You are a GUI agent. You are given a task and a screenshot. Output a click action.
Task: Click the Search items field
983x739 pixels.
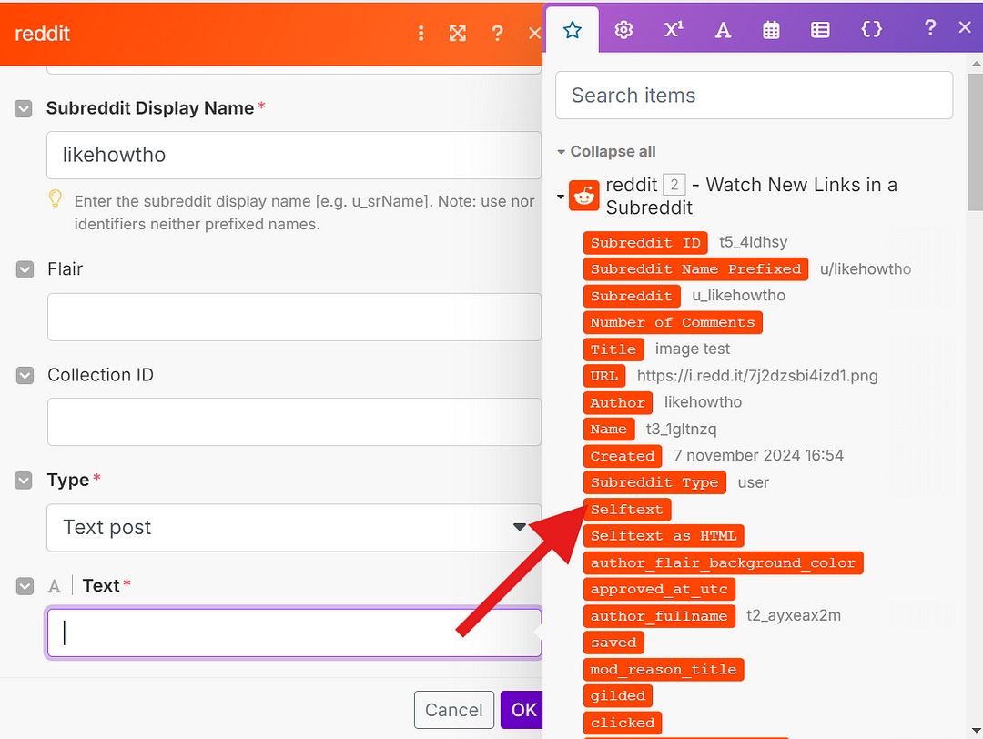[755, 96]
